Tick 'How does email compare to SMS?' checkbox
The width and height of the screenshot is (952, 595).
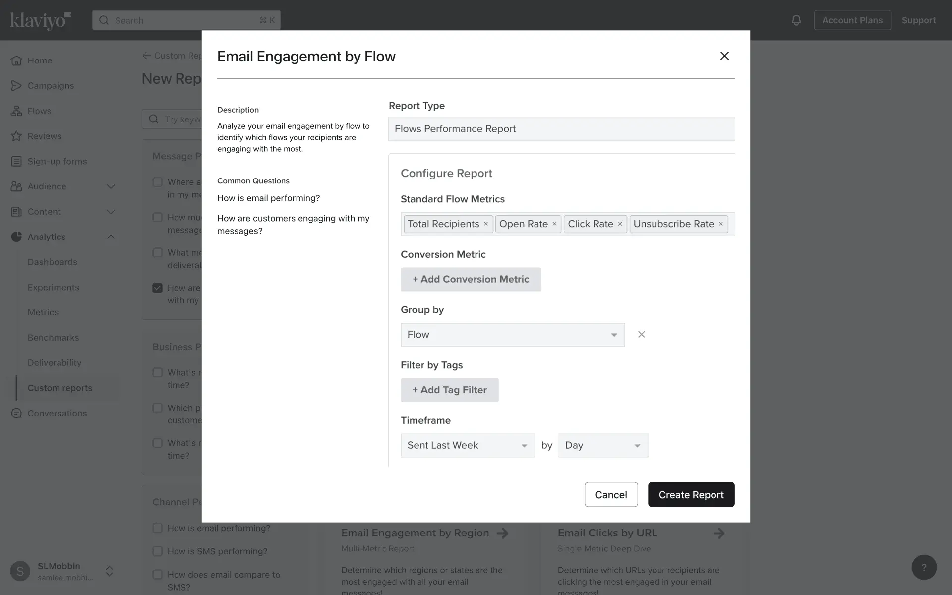point(158,575)
